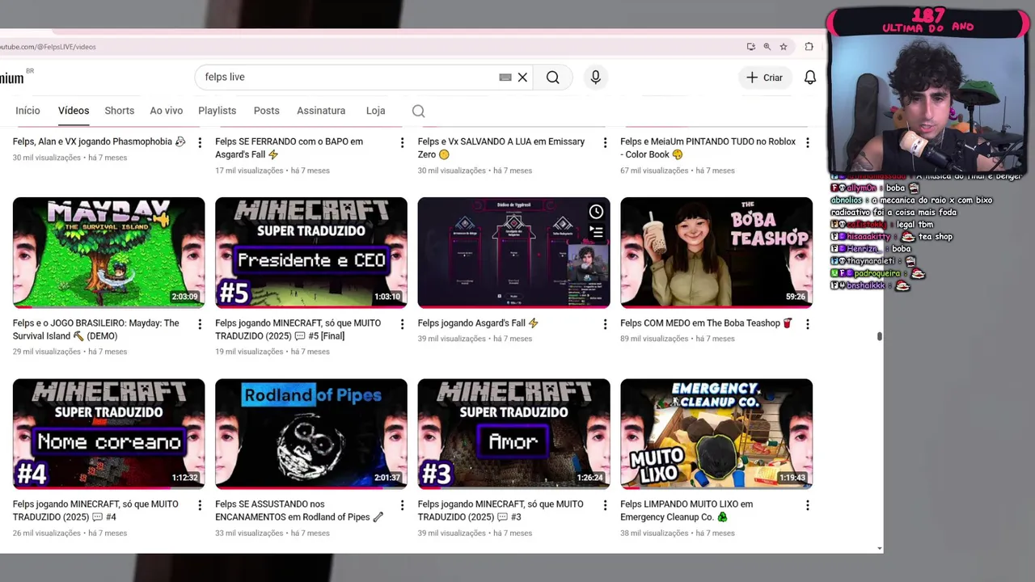Play the Minecraft 'Amor' #3 thumbnail
The width and height of the screenshot is (1035, 582).
513,434
